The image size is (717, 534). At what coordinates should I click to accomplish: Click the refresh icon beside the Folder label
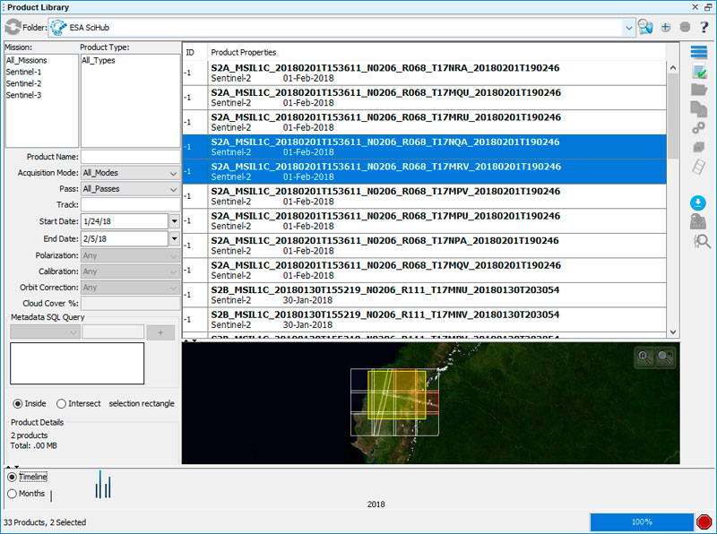(x=13, y=27)
